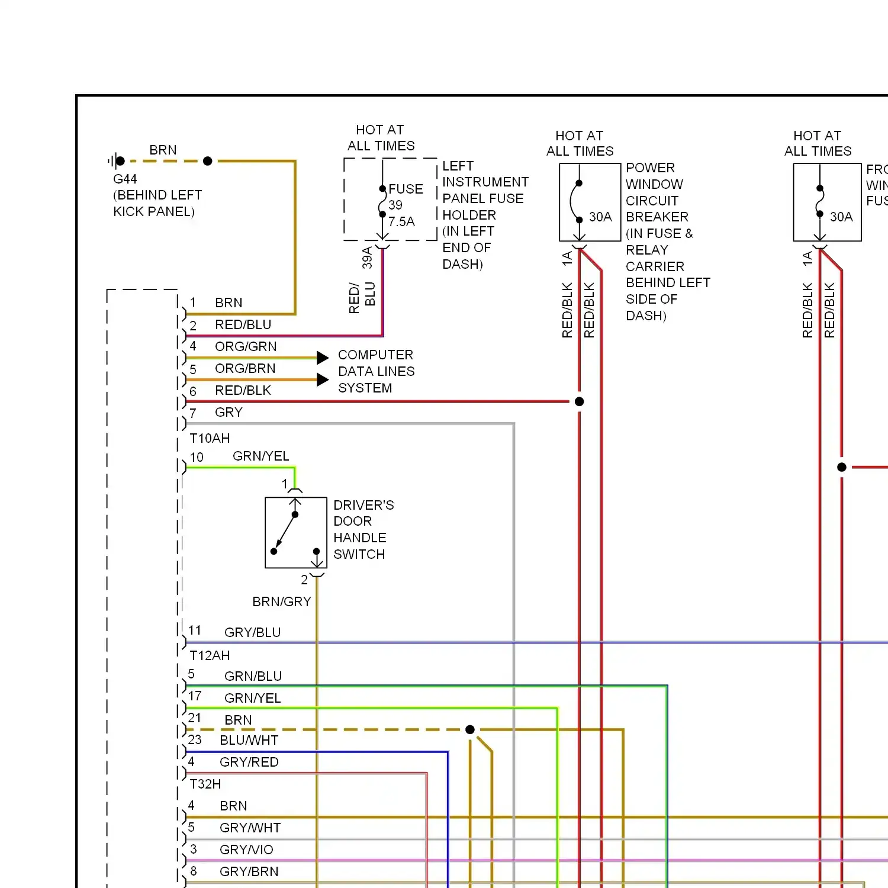
Task: Click the BRN splice junction dot on pin 21 wire
Action: point(470,729)
